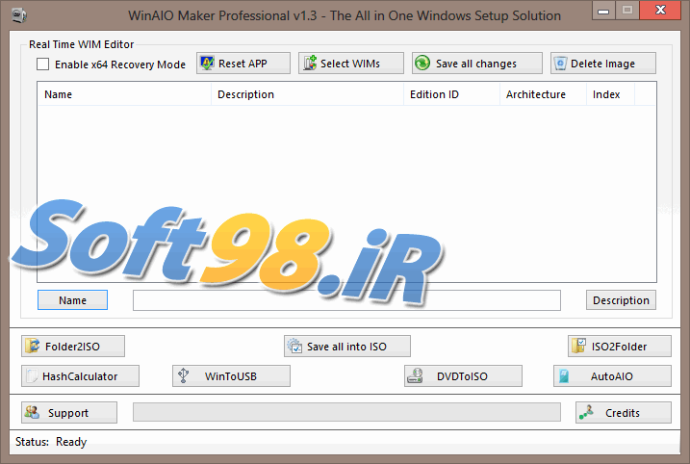Viewport: 690px width, 464px height.
Task: Open the DVDToISO tool
Action: pos(463,376)
